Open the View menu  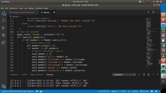21,8
